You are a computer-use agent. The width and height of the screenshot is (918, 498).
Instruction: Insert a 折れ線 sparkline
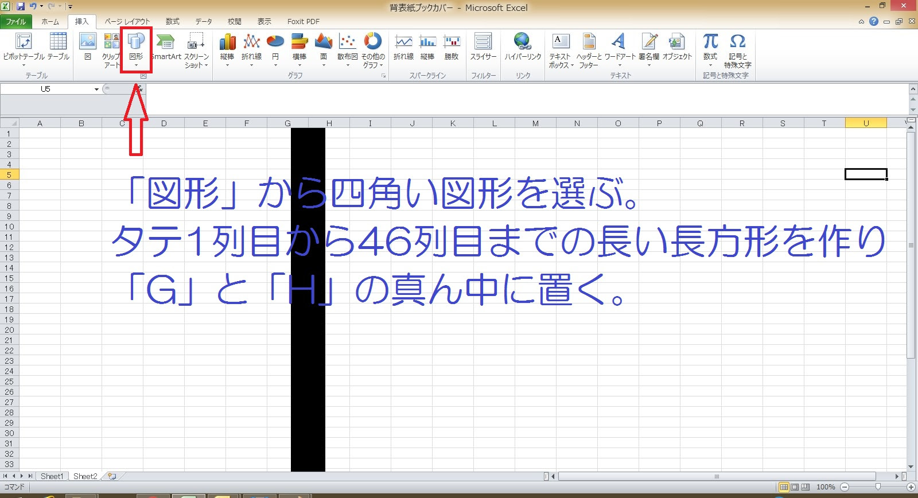click(403, 47)
